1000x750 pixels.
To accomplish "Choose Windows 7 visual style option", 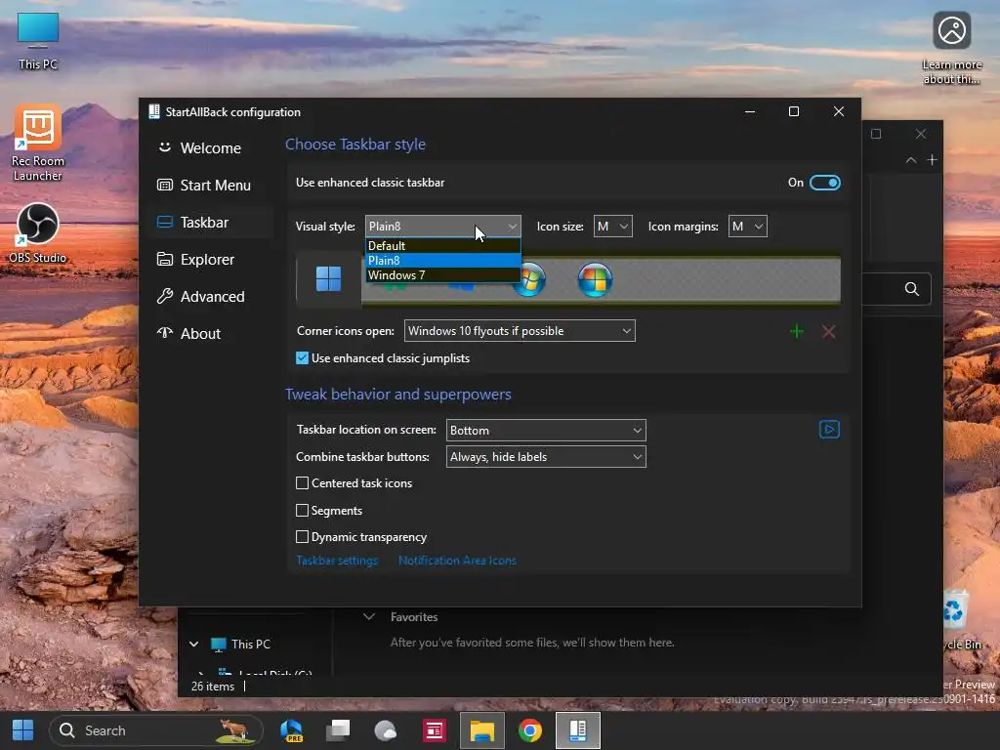I will [442, 274].
